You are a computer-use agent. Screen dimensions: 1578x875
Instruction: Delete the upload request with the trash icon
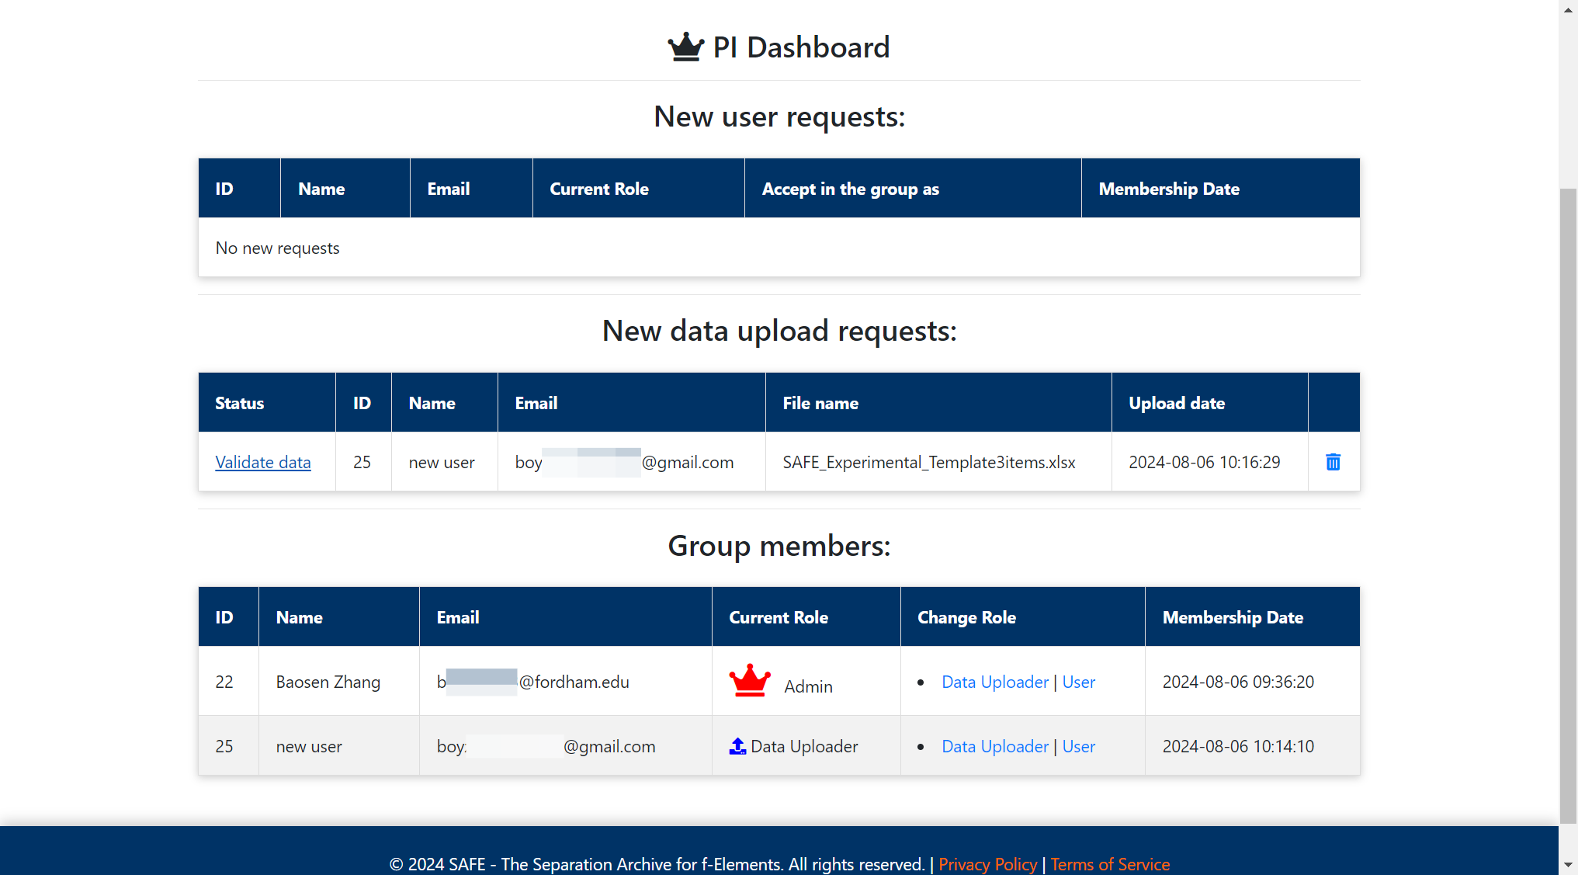pyautogui.click(x=1333, y=462)
